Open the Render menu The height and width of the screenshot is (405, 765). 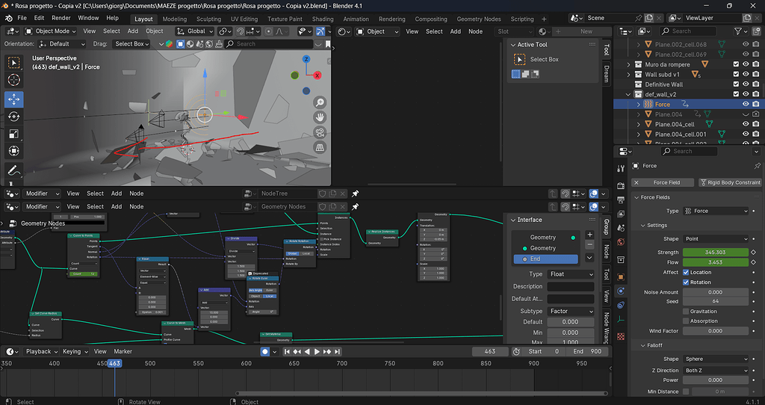[61, 18]
